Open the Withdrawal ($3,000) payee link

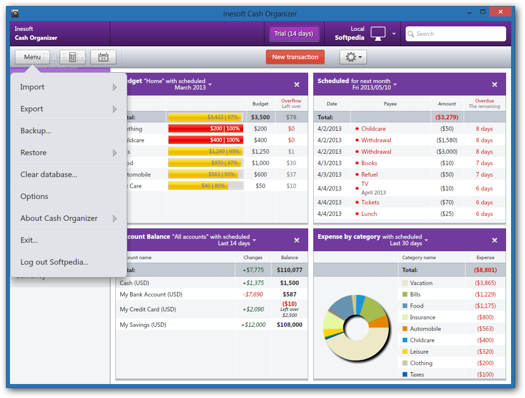pos(376,151)
